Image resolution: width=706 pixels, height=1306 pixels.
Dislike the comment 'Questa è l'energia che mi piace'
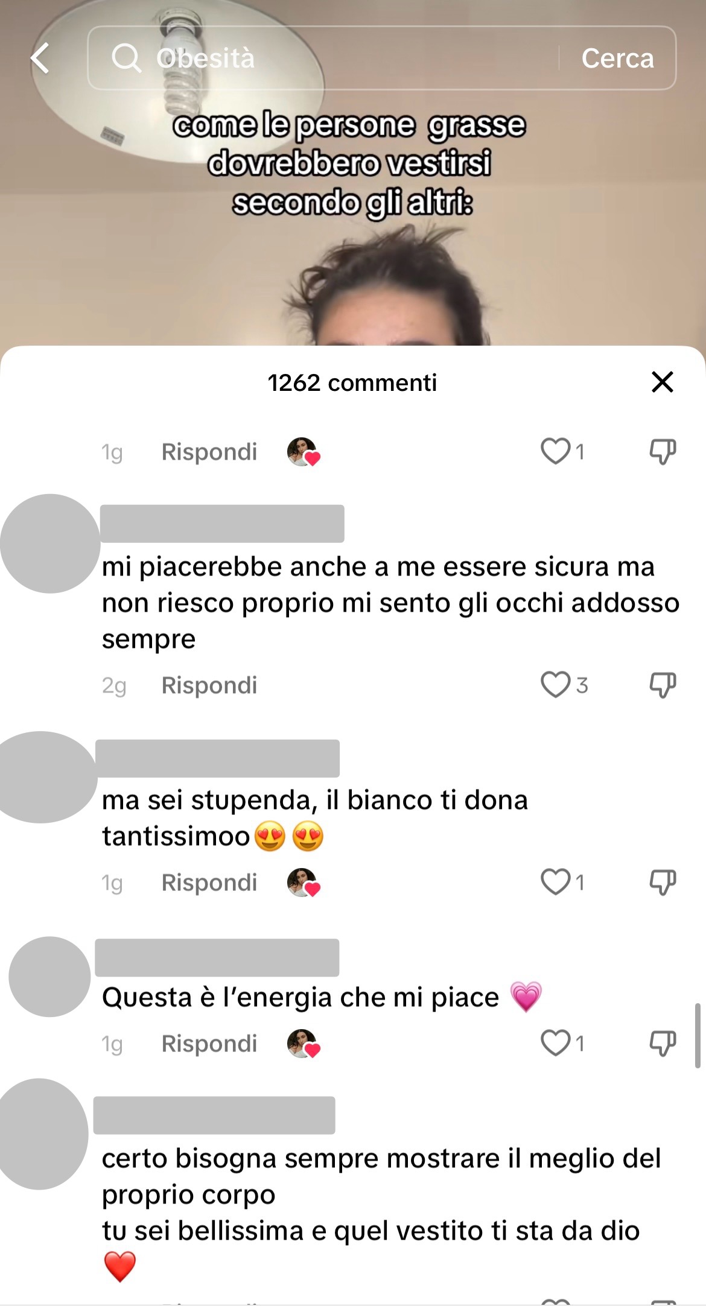(663, 1044)
